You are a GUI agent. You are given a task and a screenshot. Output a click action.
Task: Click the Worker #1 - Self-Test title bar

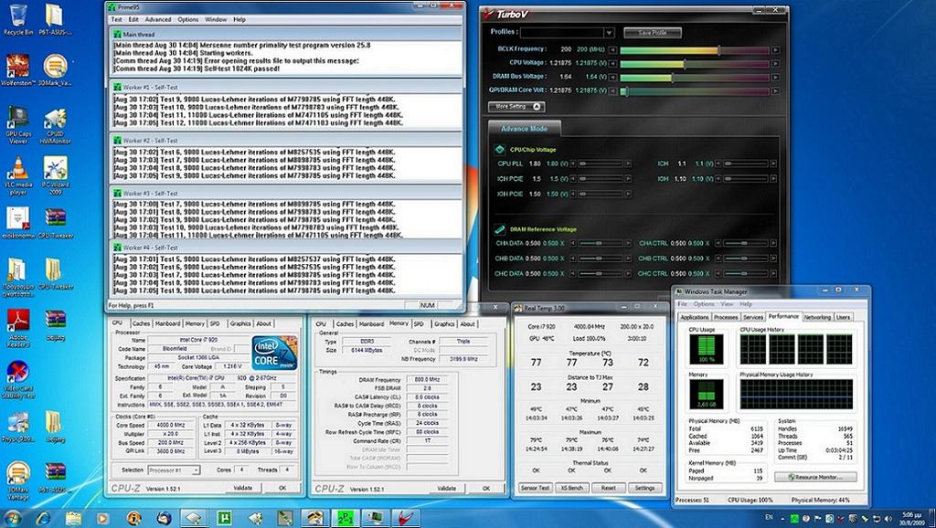click(x=286, y=87)
